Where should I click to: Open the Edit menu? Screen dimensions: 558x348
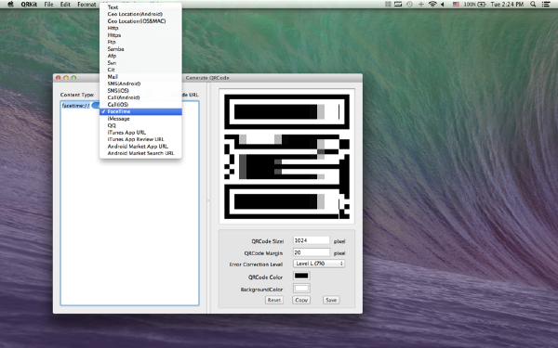65,5
